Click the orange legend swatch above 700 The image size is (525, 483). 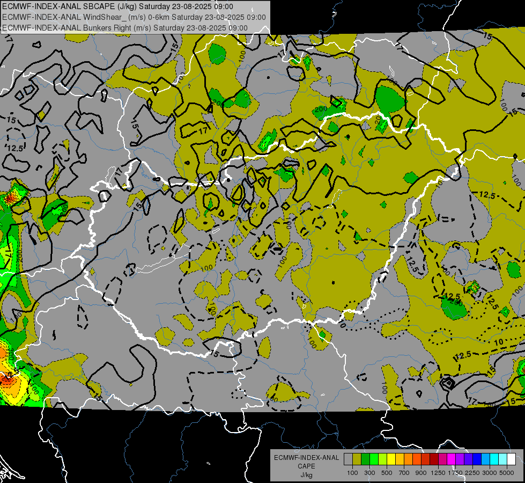[409, 459]
